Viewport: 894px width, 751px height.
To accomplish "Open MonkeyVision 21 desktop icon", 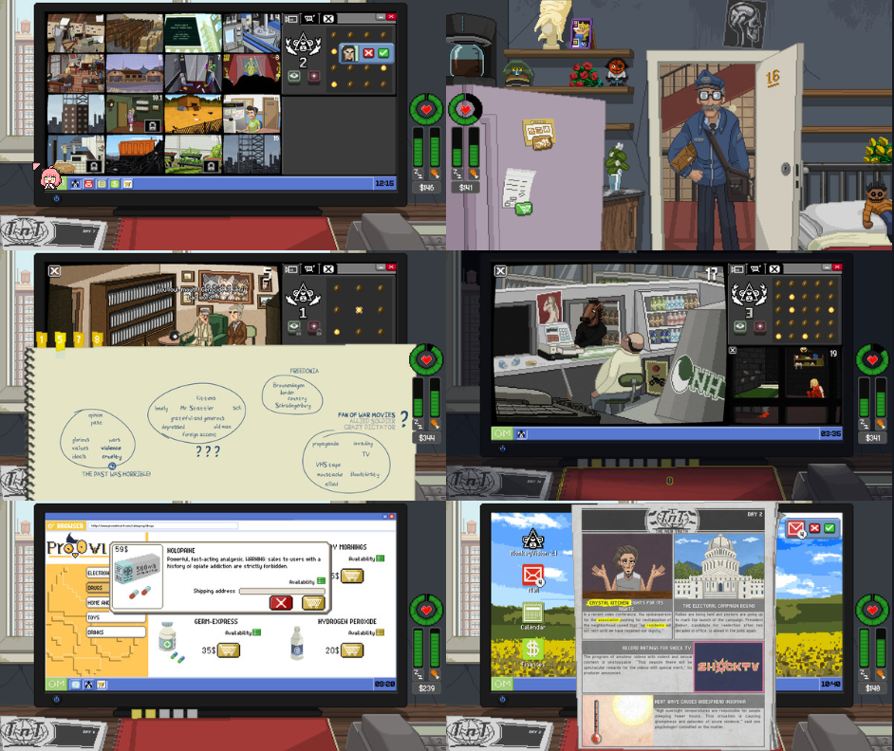I will pyautogui.click(x=532, y=541).
